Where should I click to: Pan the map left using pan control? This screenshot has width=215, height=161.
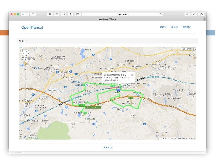24,53
